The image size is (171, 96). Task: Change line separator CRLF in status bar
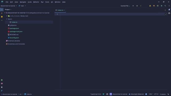click(150, 94)
